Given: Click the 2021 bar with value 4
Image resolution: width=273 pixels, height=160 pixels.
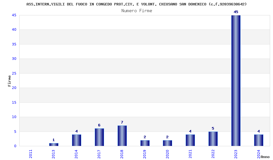Looking at the screenshot, I should point(190,140).
